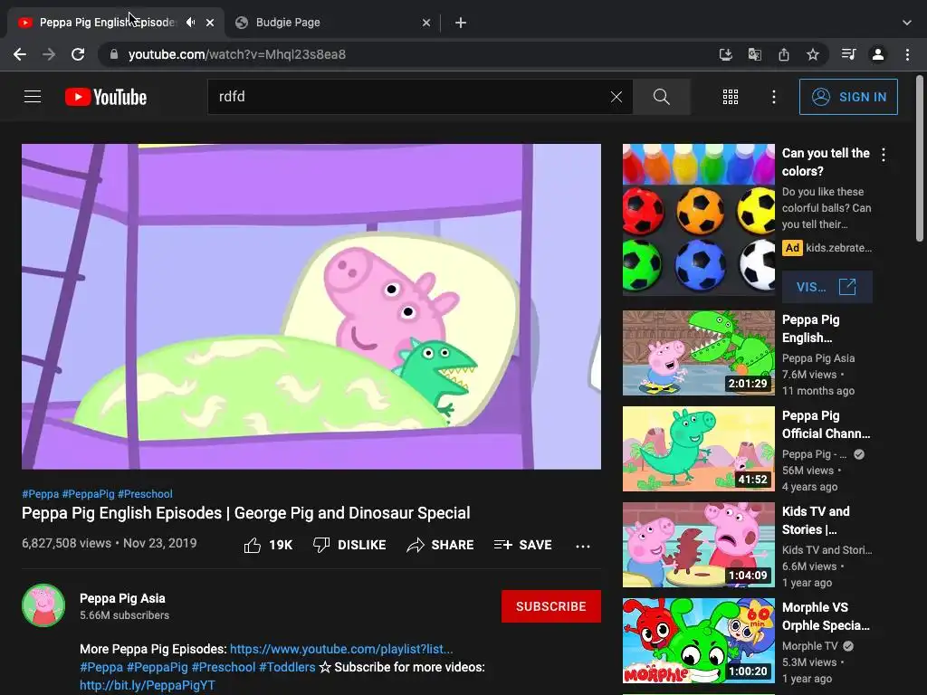Click the page vertical scrollbar
Viewport: 927px width, 695px height.
tap(920, 158)
